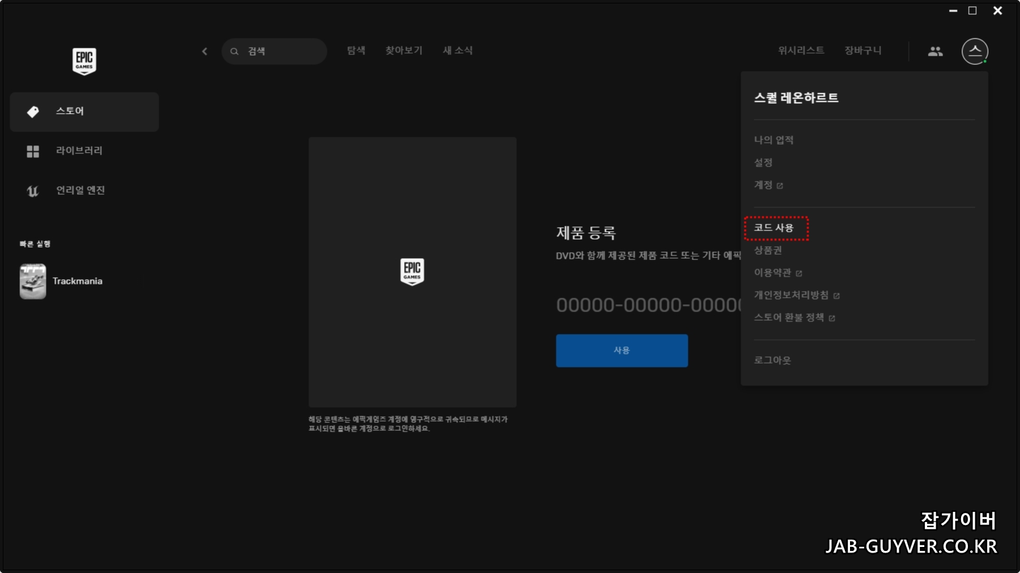
Task: Click external link icon beside 개인정보처리방침
Action: coord(836,296)
